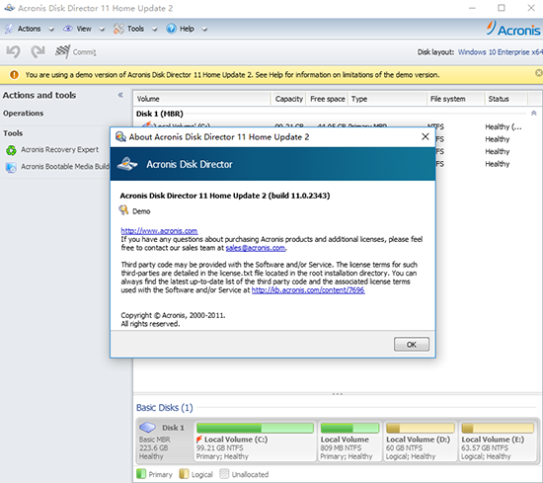543x483 pixels.
Task: Click OK in the About dialog
Action: [x=412, y=345]
